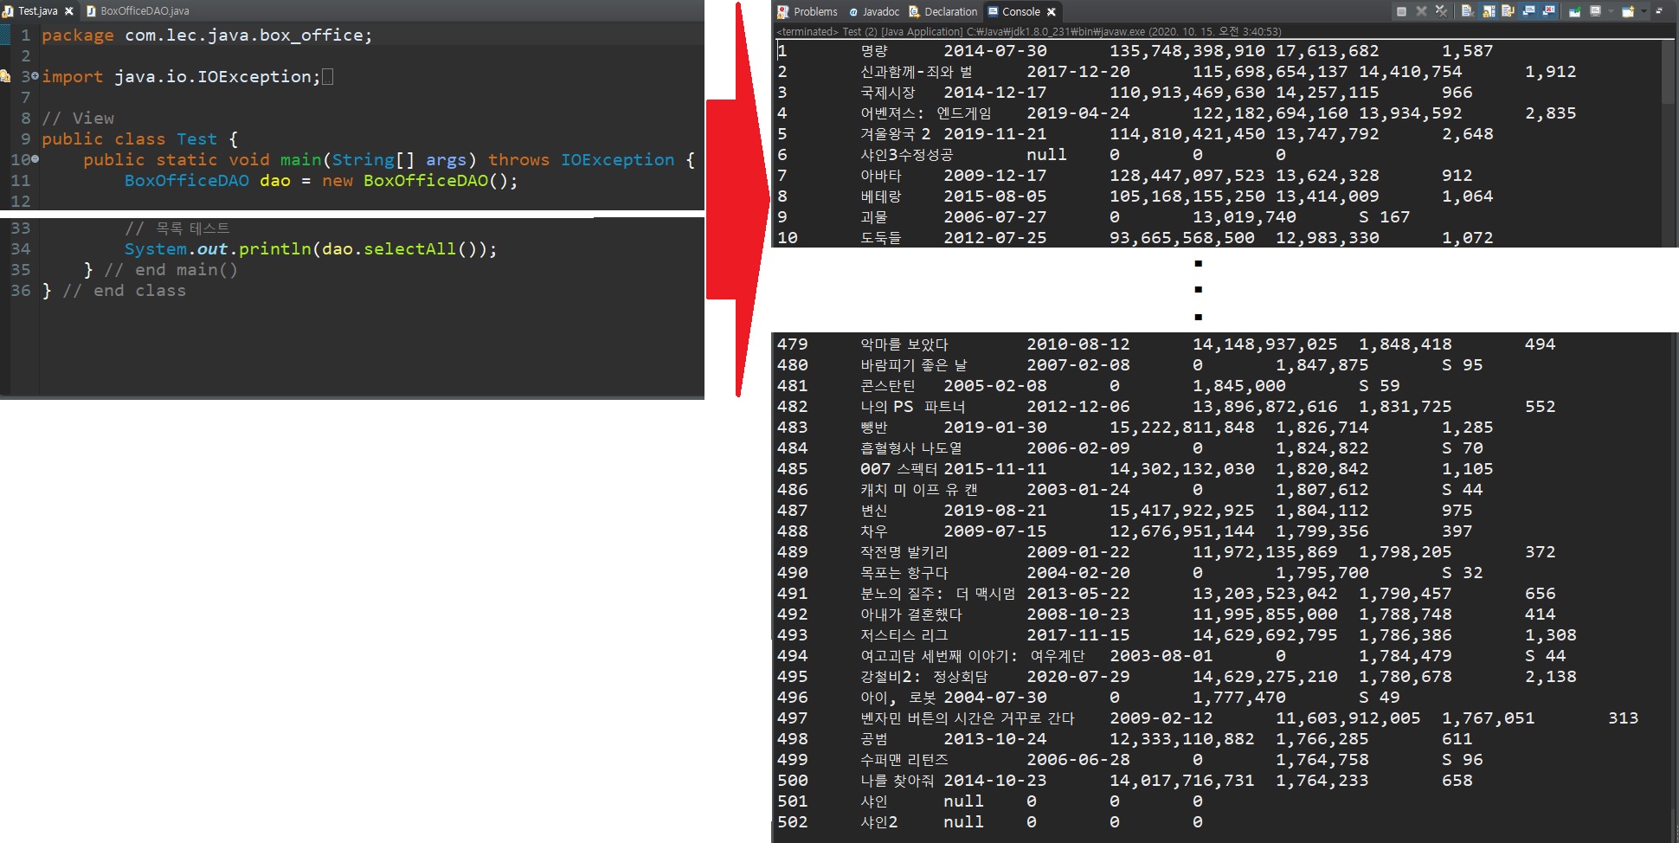1679x843 pixels.
Task: Click '007' title in row 485
Action: pyautogui.click(x=875, y=469)
